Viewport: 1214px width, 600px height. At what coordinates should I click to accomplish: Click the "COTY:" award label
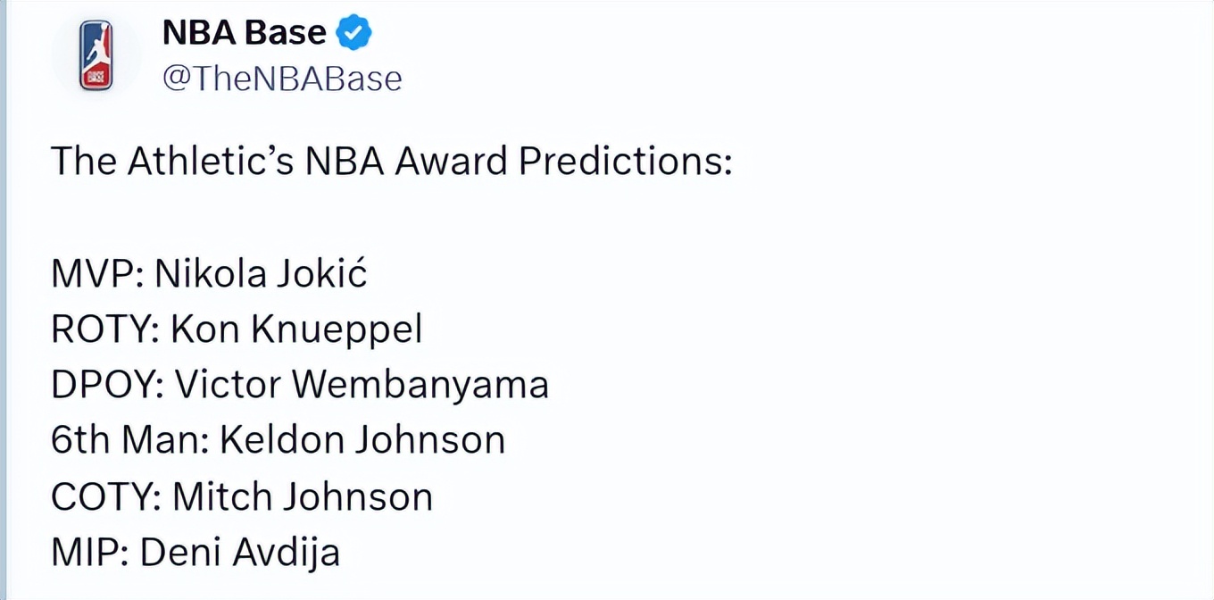click(105, 496)
